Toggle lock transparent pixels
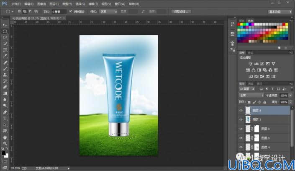The image size is (295, 171). tap(249, 102)
